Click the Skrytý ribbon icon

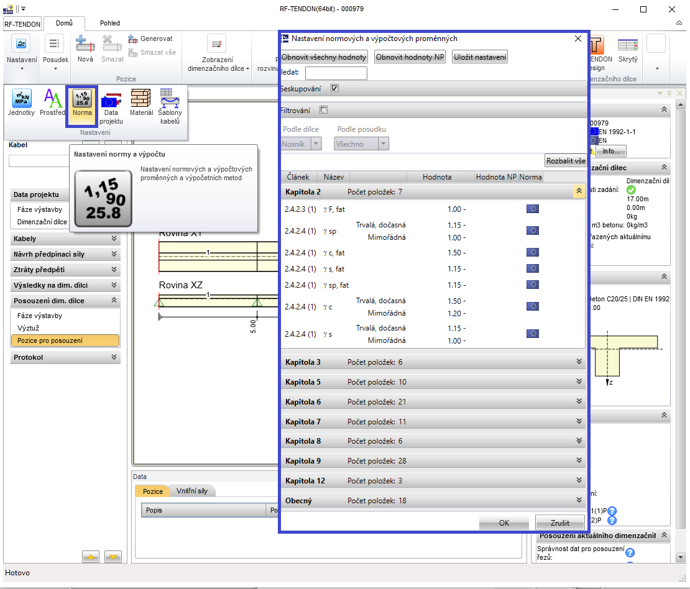click(x=627, y=49)
